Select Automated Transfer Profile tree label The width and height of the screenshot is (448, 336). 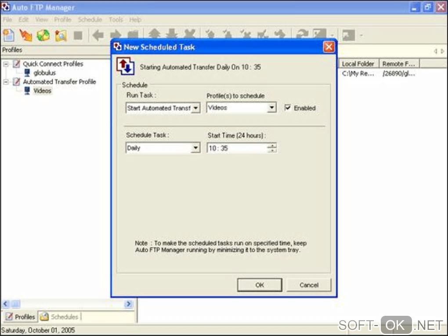pos(59,82)
